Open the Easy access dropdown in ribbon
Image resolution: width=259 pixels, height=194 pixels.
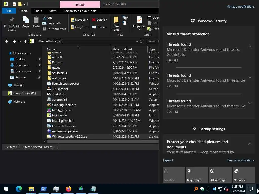[x=125, y=23]
